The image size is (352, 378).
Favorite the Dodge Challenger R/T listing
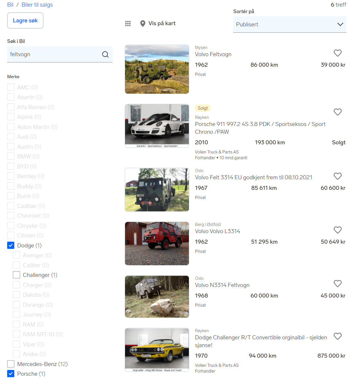338,336
